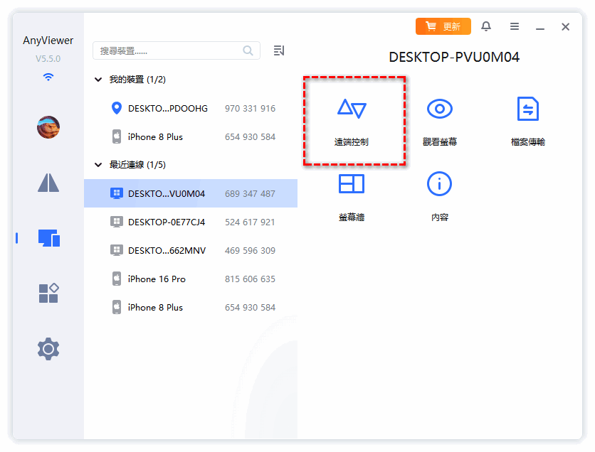
Task: Open the 螢幕牆 screen wall icon
Action: [352, 185]
